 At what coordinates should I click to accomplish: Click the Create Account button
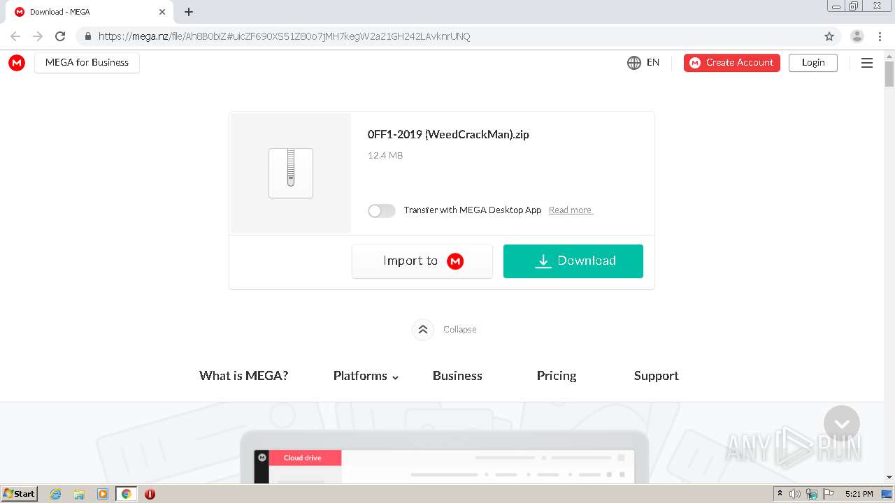(732, 63)
